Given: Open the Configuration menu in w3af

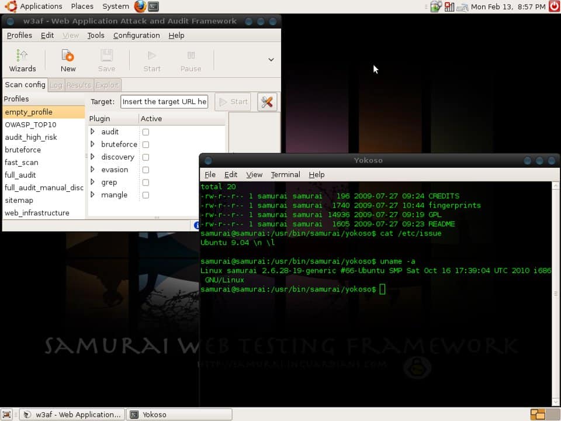Looking at the screenshot, I should pyautogui.click(x=136, y=35).
